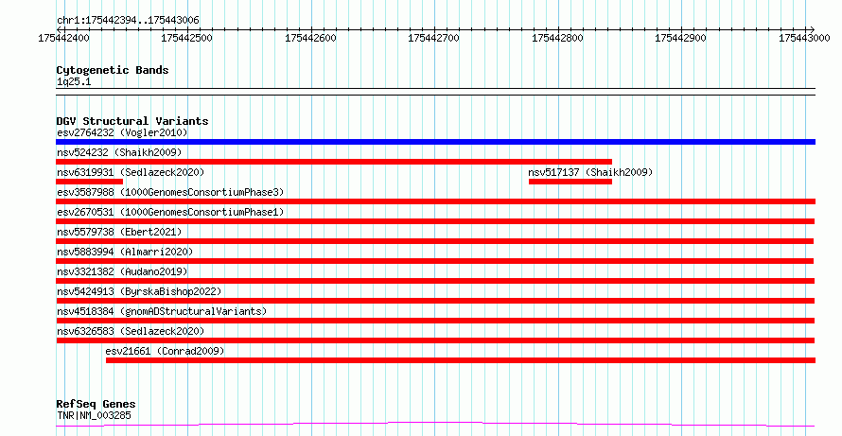Open nsv3321382 (Audano2019) variant label
Image resolution: width=842 pixels, height=436 pixels.
(122, 271)
